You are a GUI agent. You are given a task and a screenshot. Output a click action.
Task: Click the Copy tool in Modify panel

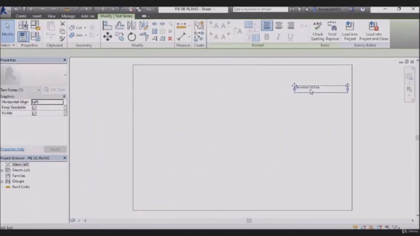point(119,37)
